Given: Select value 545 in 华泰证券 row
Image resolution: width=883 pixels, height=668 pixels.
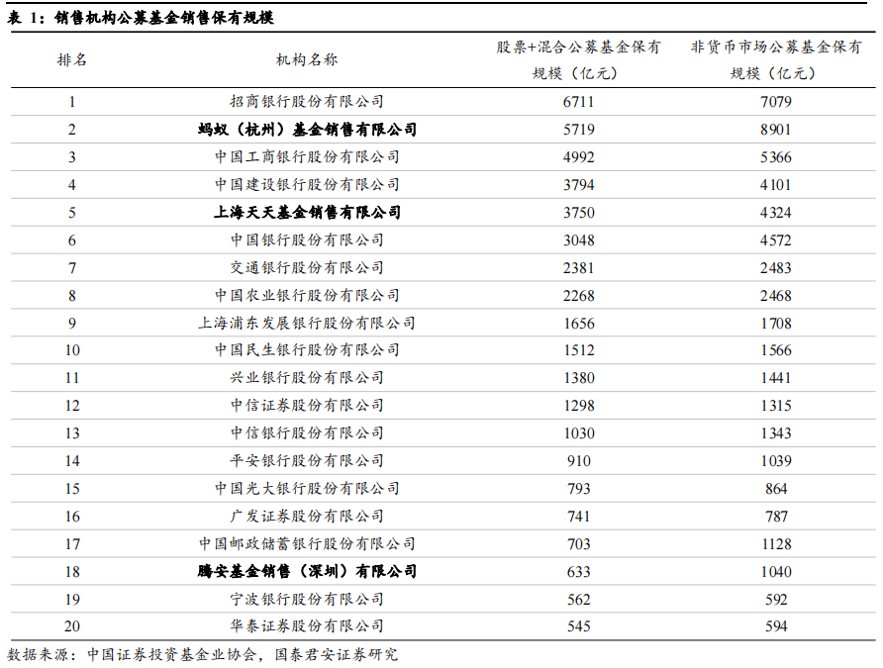Looking at the screenshot, I should click(x=578, y=626).
